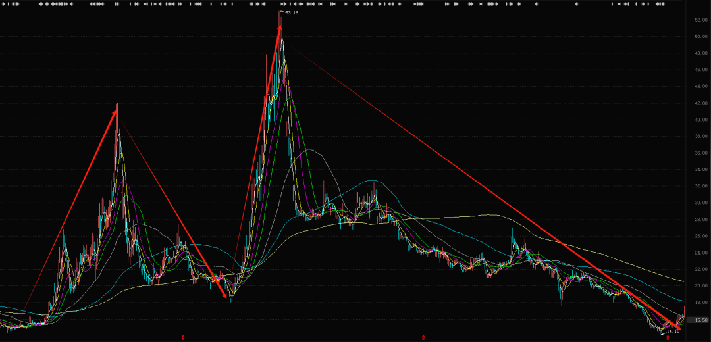Click the 44.00 price axis label
711x342 pixels.
click(x=701, y=87)
